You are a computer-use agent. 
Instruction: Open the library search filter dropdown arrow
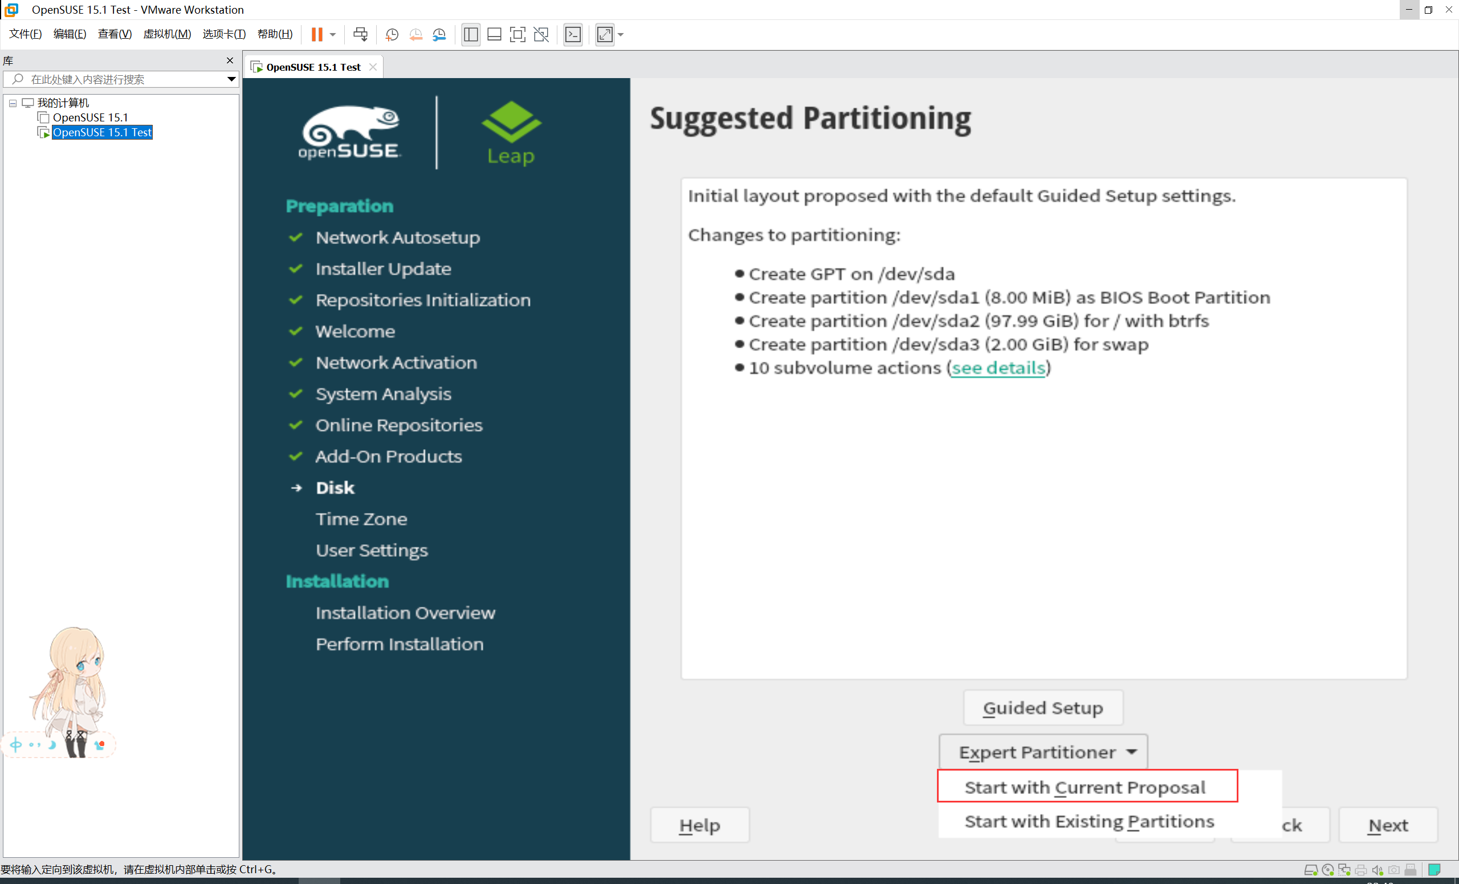[231, 79]
